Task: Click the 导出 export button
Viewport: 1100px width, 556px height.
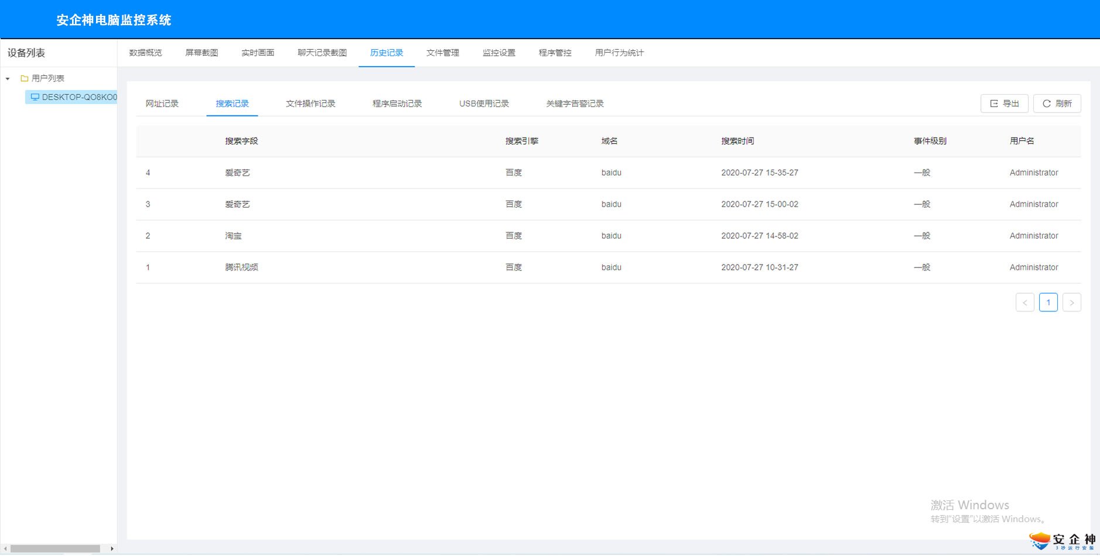Action: tap(1005, 104)
